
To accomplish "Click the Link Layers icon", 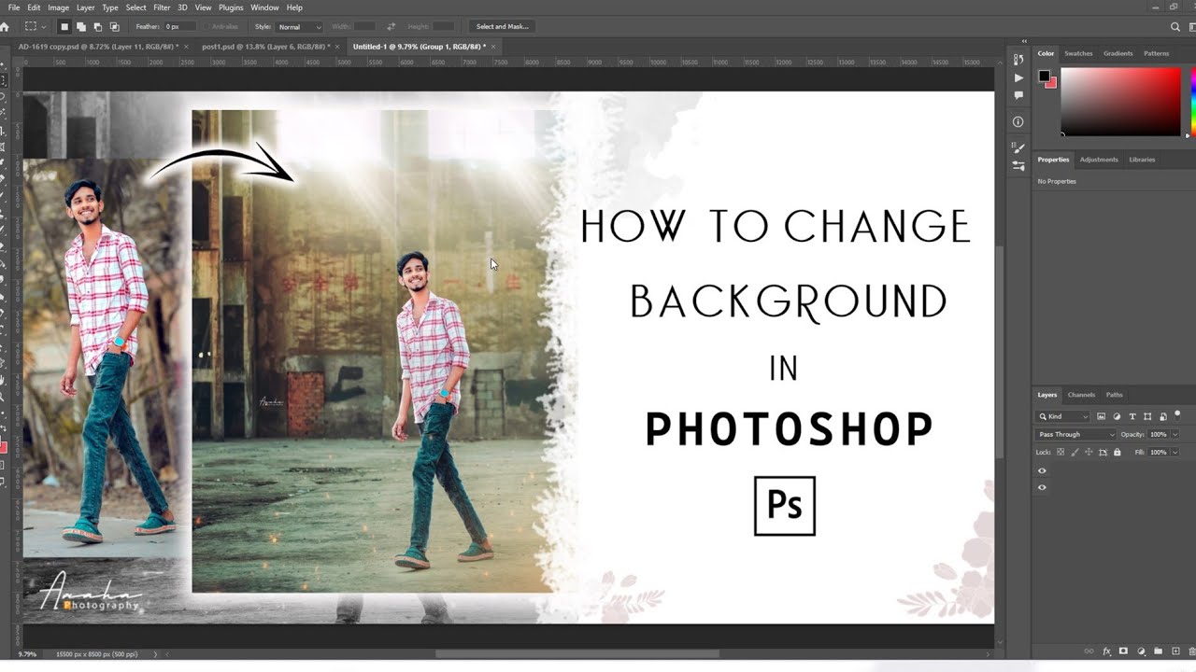I will tap(1089, 651).
